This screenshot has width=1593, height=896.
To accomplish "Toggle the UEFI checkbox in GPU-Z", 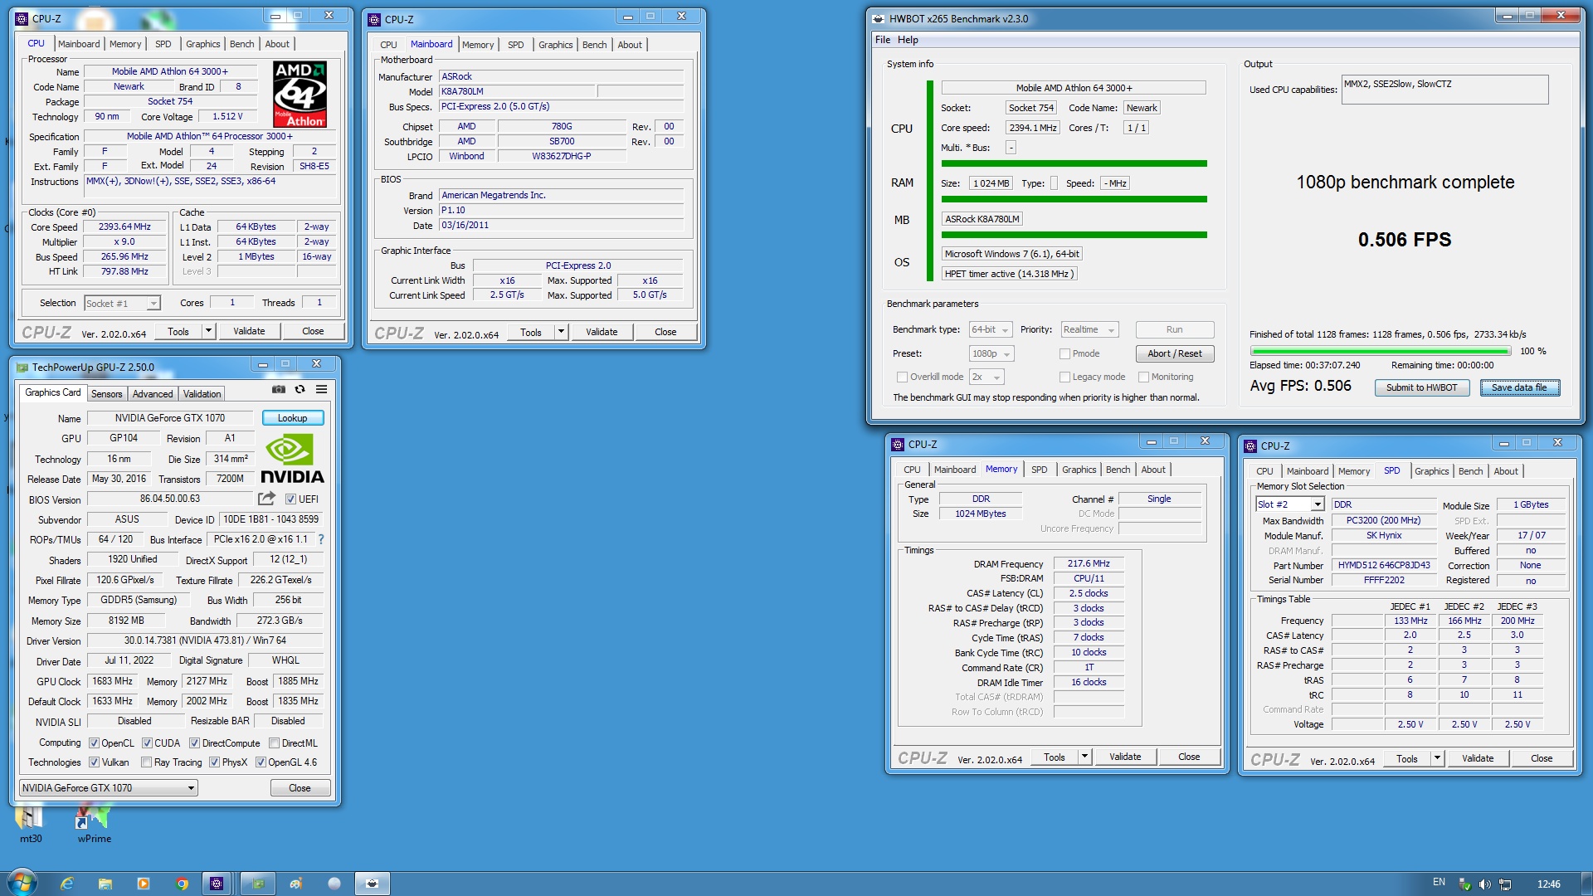I will click(x=290, y=499).
